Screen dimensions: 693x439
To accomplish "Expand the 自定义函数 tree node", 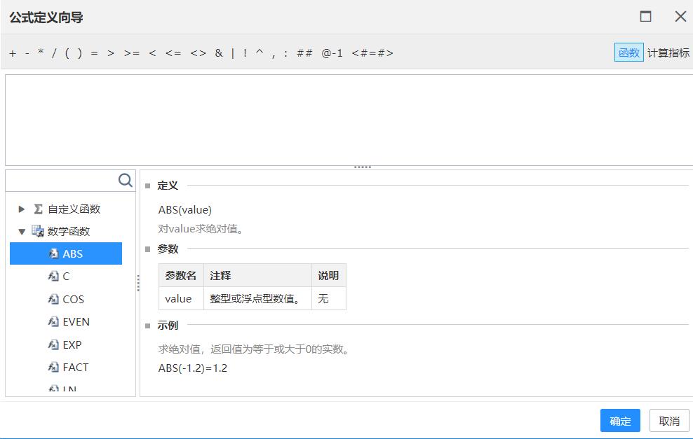I will (x=21, y=208).
